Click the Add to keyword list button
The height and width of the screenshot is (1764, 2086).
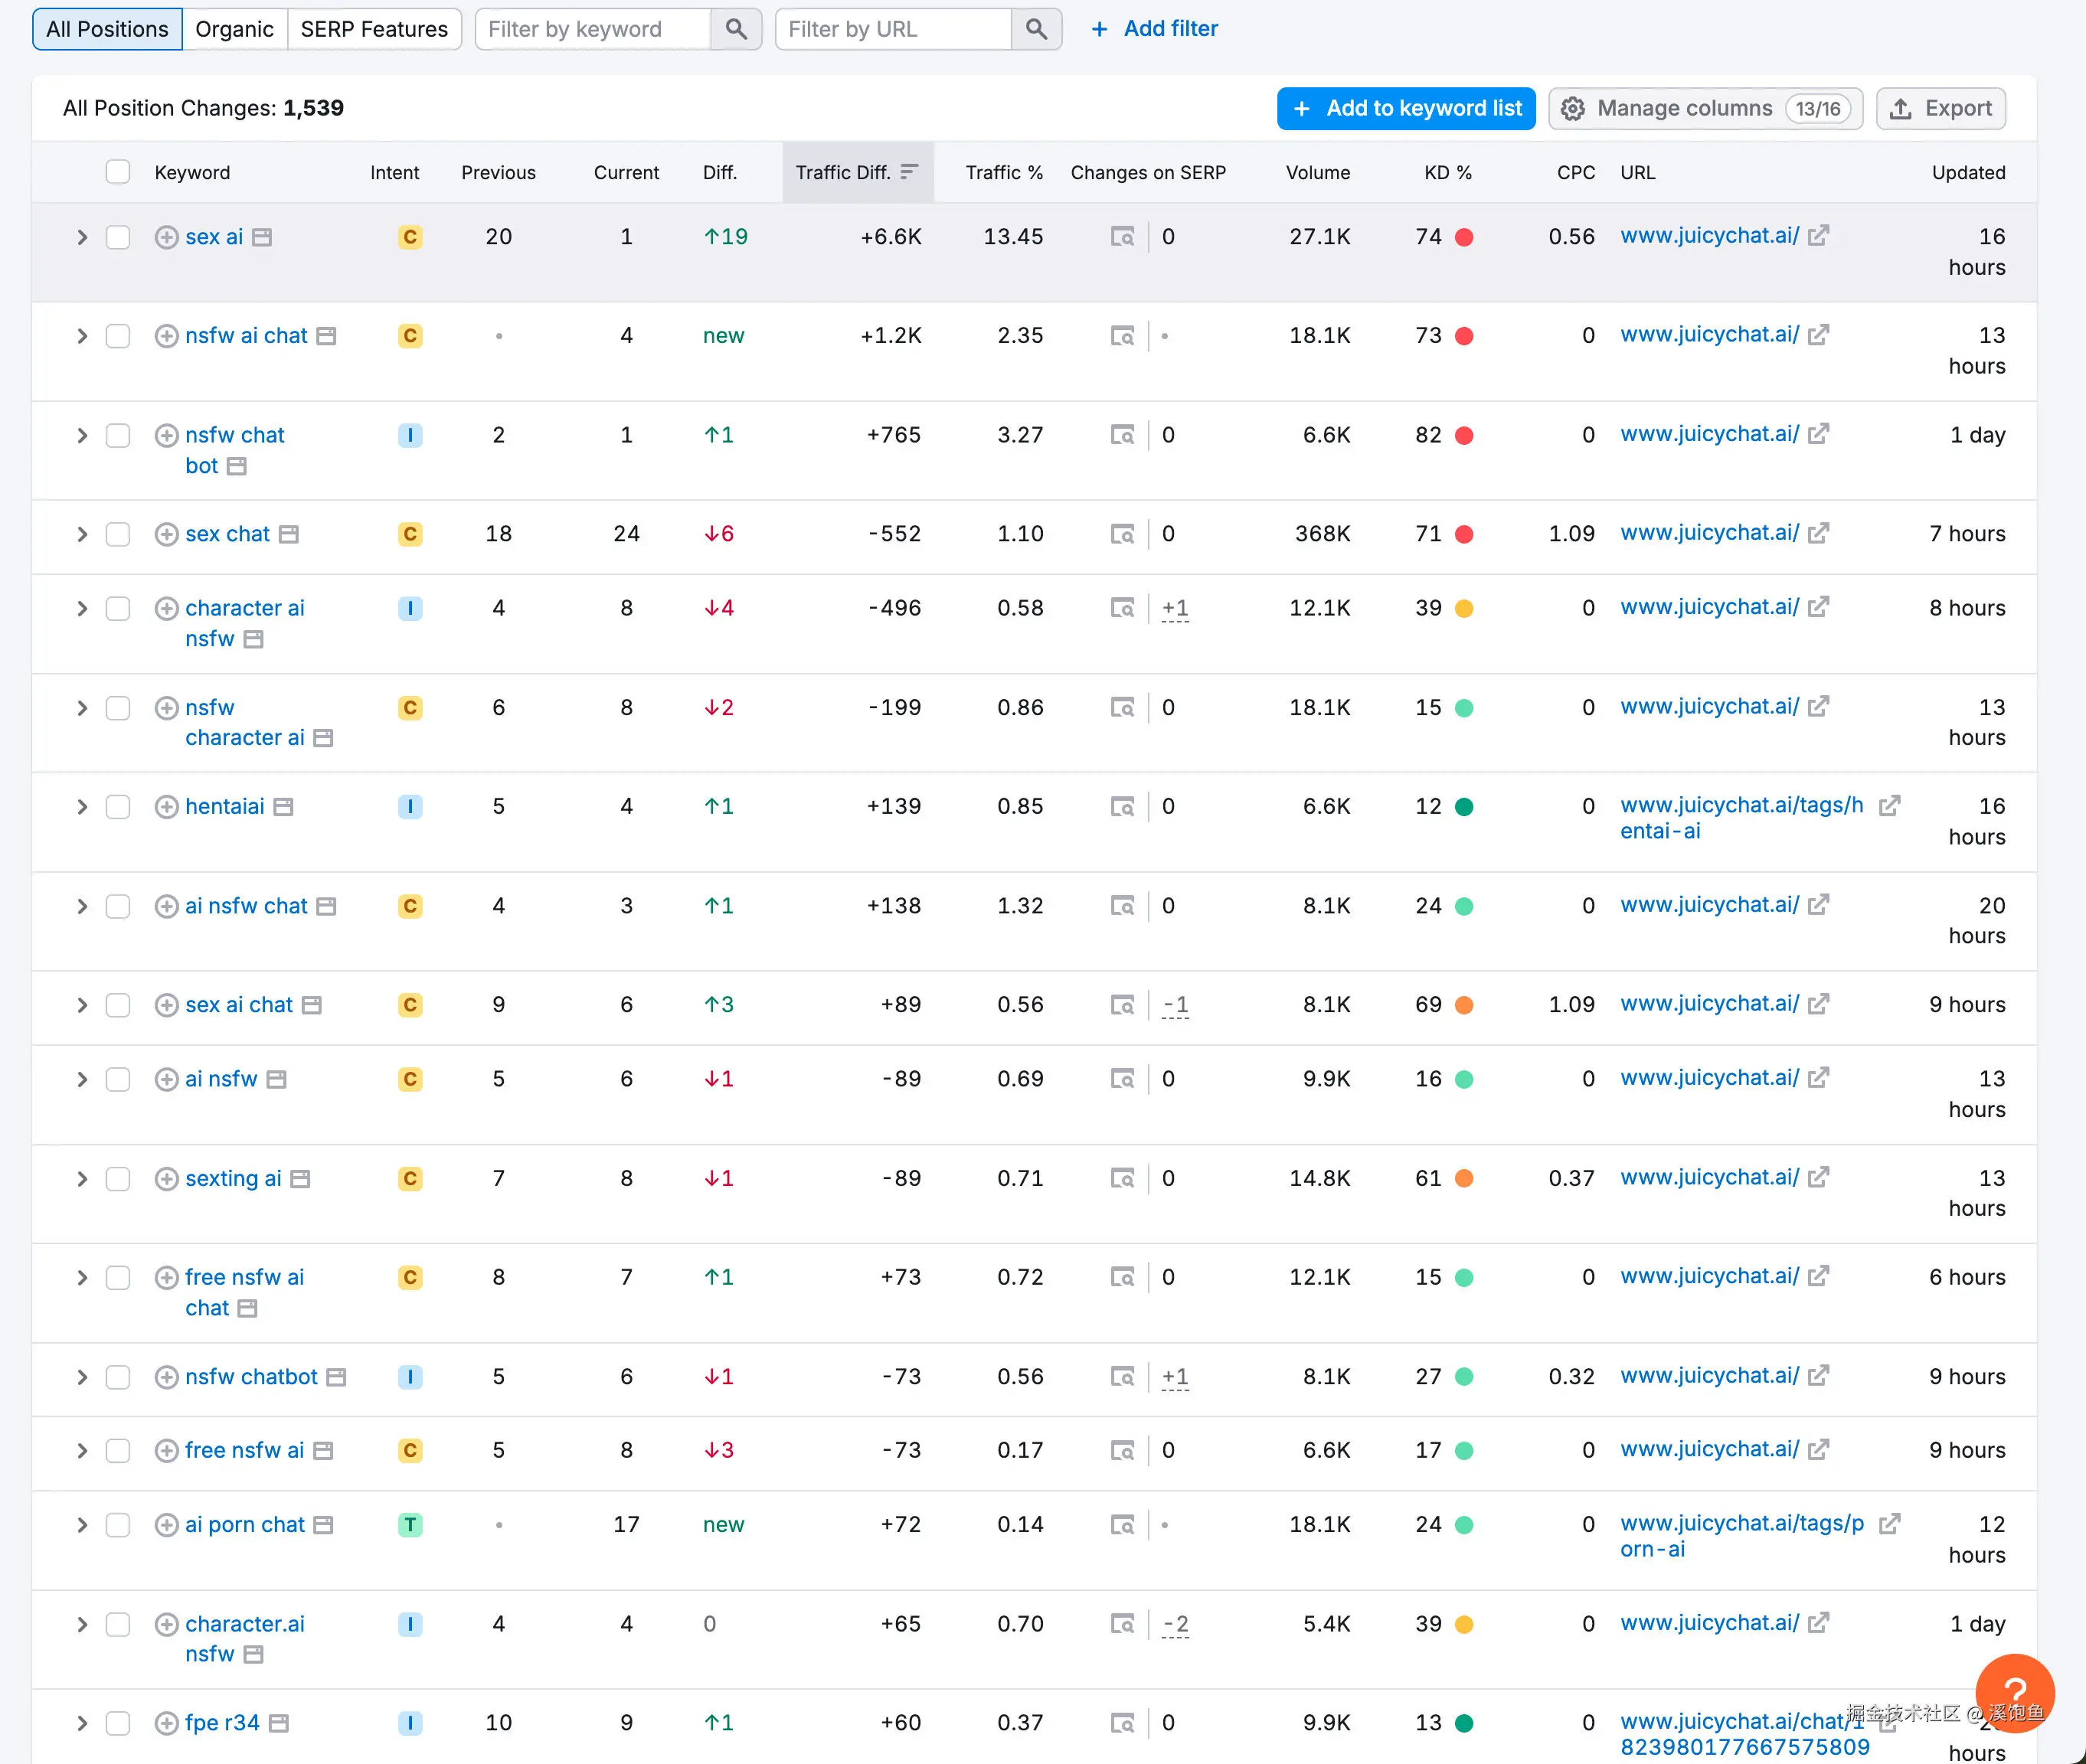coord(1405,108)
